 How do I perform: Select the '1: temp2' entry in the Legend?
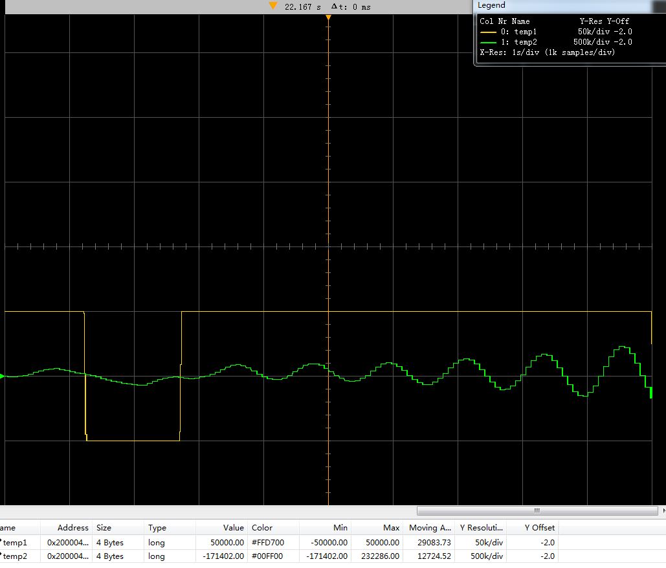coord(518,42)
